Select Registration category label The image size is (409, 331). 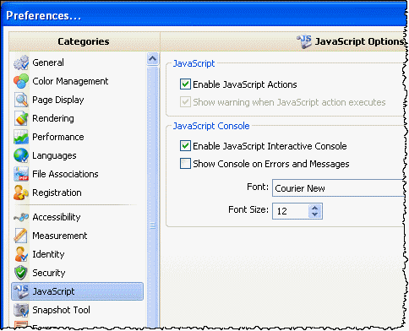57,193
